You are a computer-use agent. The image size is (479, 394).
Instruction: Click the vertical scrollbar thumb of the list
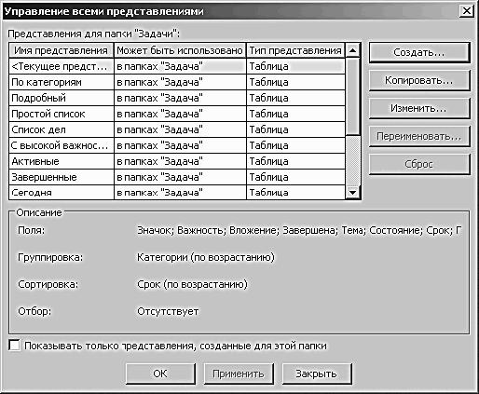pyautogui.click(x=352, y=96)
